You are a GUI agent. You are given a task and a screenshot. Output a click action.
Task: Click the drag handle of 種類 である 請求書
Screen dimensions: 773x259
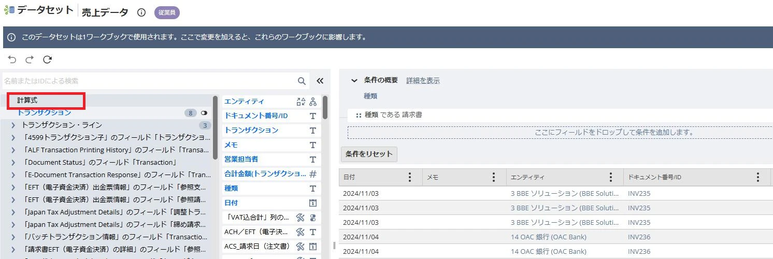359,115
